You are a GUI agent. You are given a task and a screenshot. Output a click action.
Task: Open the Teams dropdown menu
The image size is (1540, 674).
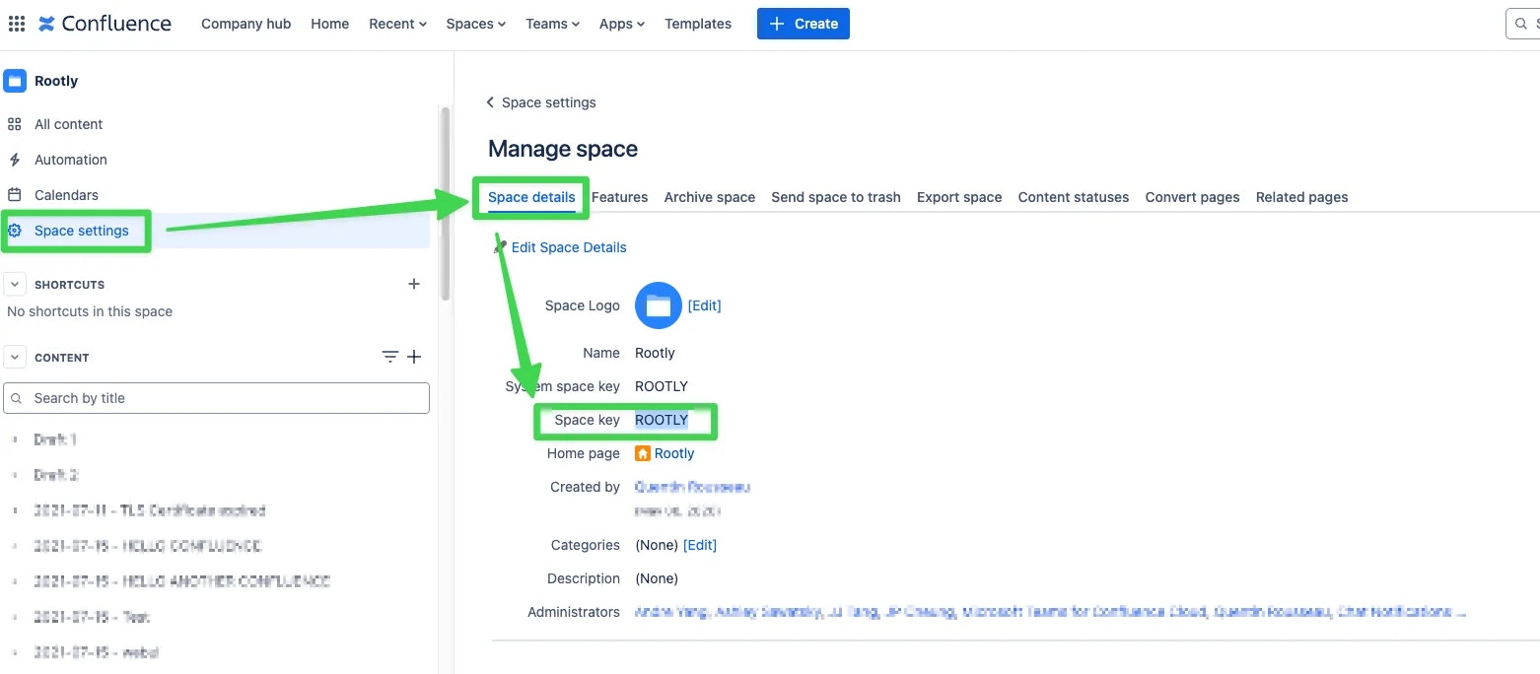click(x=553, y=24)
